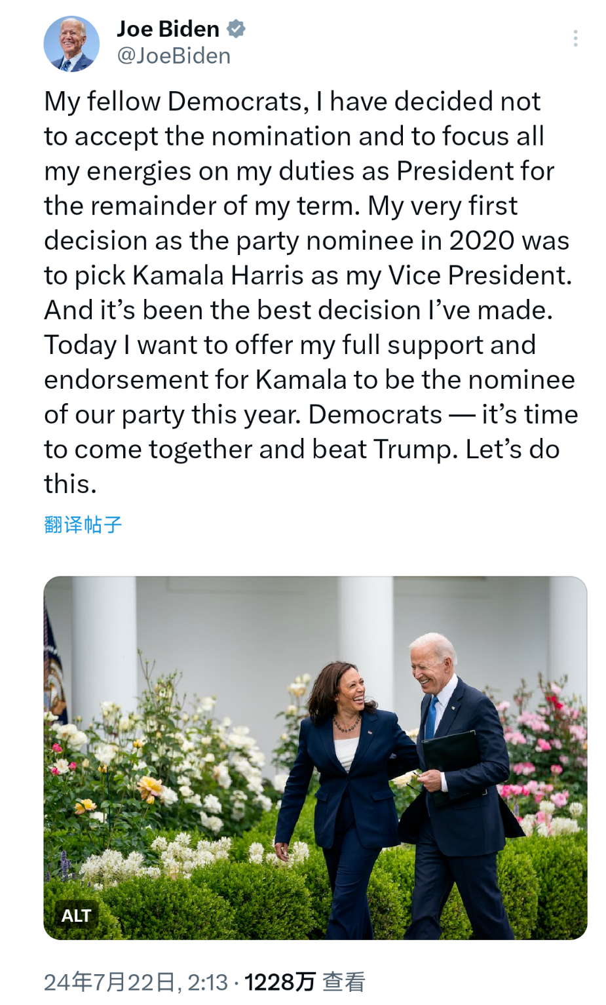This screenshot has height=1005, width=606.
Task: Open the three-dot more options menu
Action: click(x=575, y=38)
